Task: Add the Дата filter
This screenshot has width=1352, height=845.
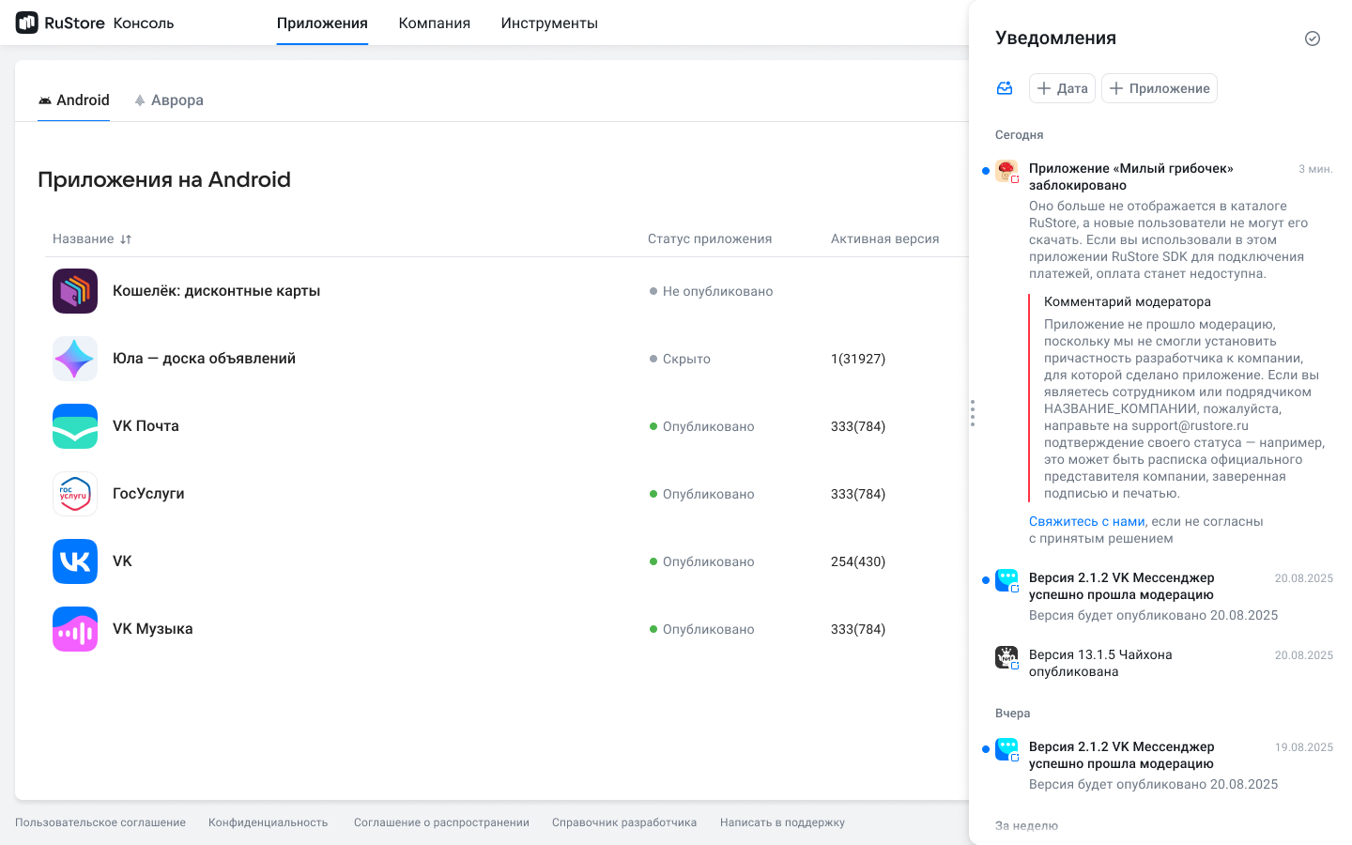Action: tap(1062, 88)
